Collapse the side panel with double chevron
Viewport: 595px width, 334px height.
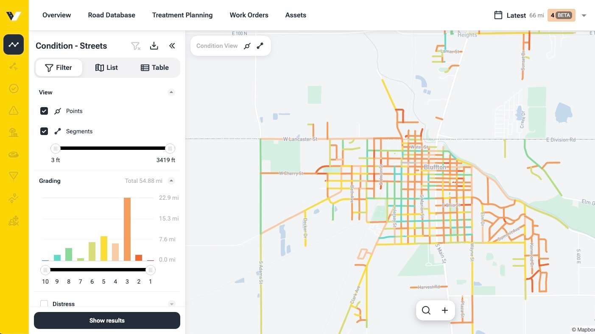[172, 46]
